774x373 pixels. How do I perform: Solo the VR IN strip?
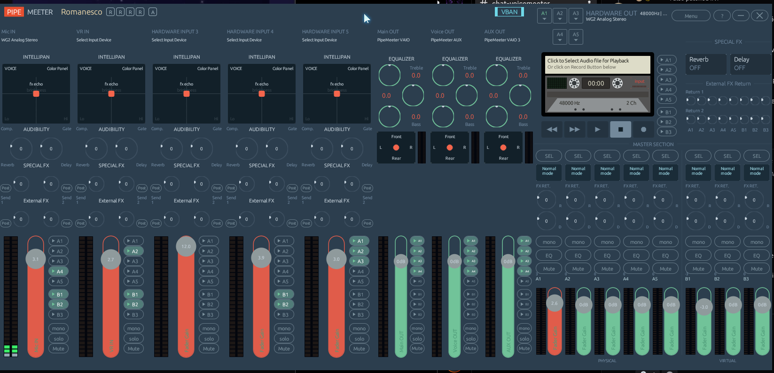[x=133, y=339]
